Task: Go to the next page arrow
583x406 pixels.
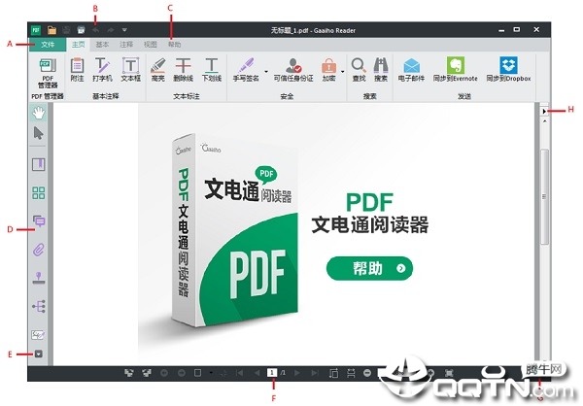Action: click(296, 373)
